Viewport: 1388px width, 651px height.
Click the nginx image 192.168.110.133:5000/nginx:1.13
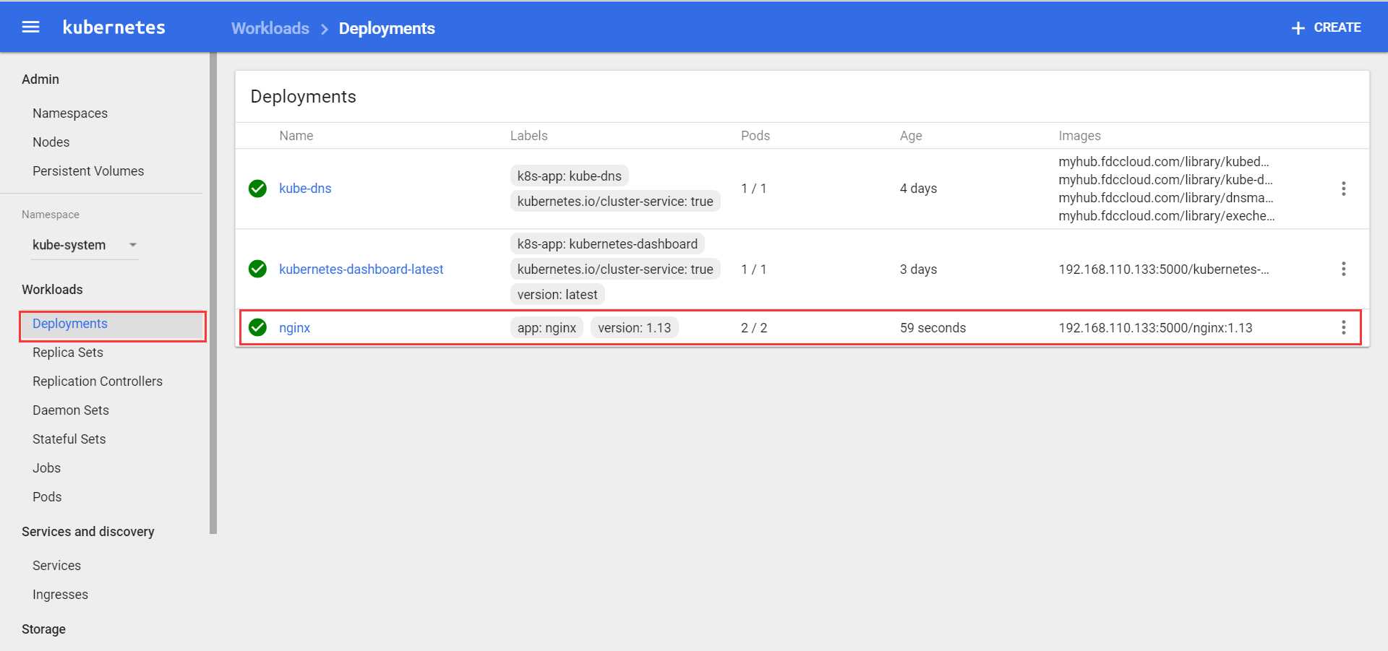[x=1155, y=328]
